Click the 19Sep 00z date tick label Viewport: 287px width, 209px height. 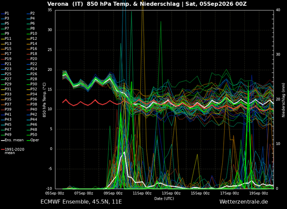259,193
